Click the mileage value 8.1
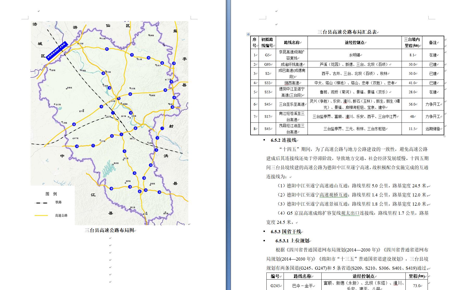The image size is (463, 290). pos(412,55)
